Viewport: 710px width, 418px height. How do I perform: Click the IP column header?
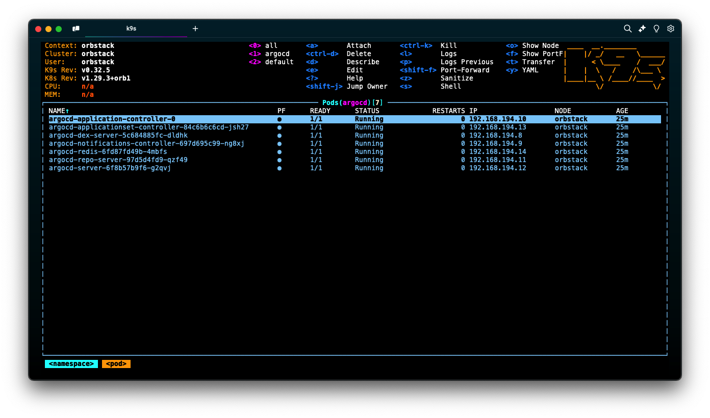click(473, 111)
